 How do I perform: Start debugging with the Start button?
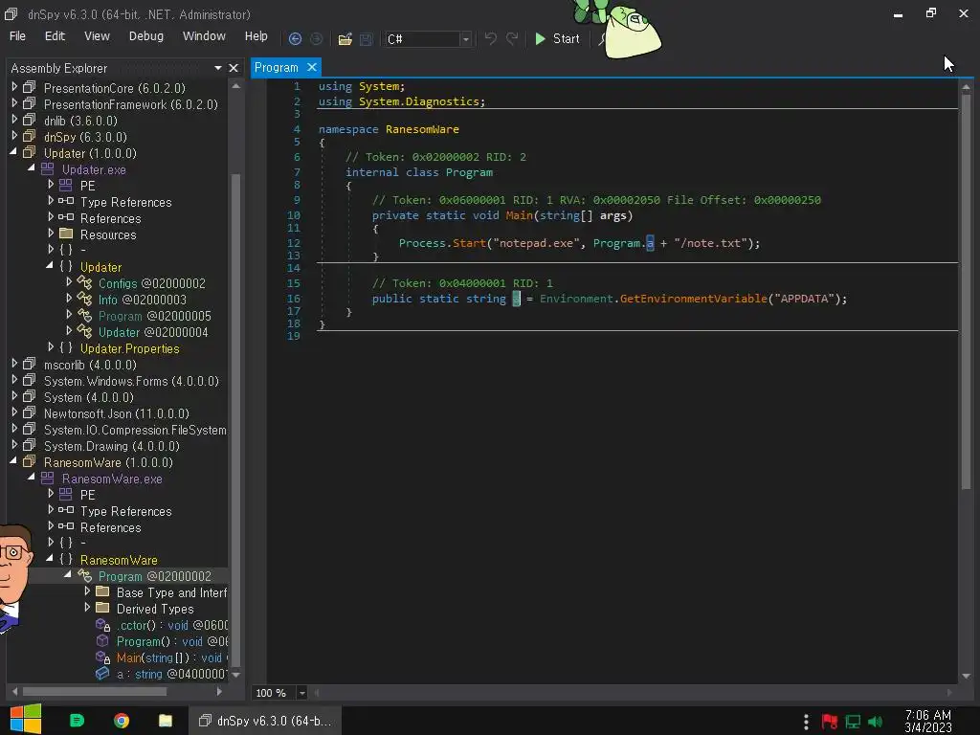558,38
